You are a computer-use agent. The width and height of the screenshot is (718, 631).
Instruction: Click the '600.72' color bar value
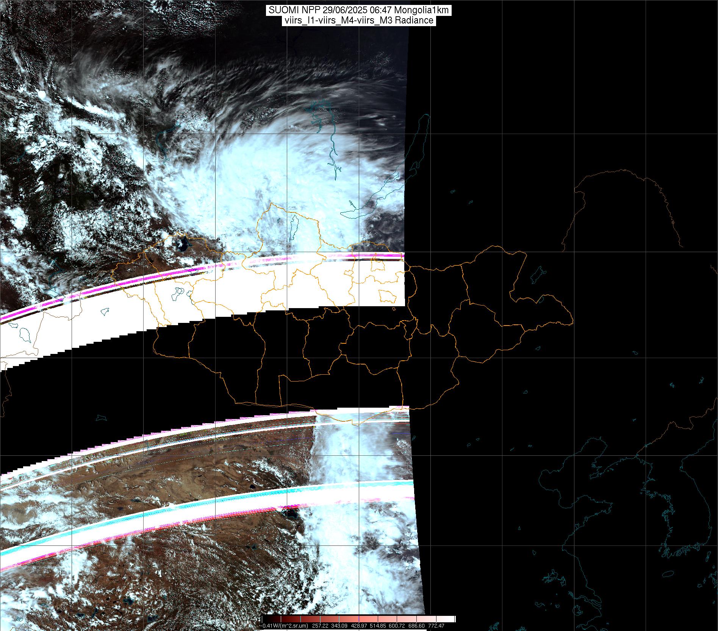[397, 626]
